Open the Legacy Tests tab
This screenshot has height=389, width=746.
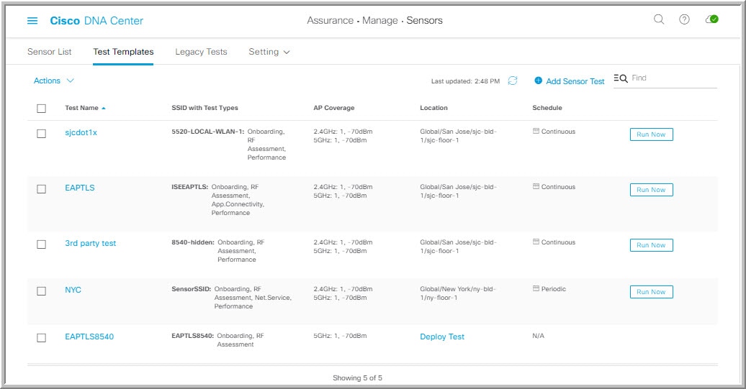pyautogui.click(x=201, y=52)
